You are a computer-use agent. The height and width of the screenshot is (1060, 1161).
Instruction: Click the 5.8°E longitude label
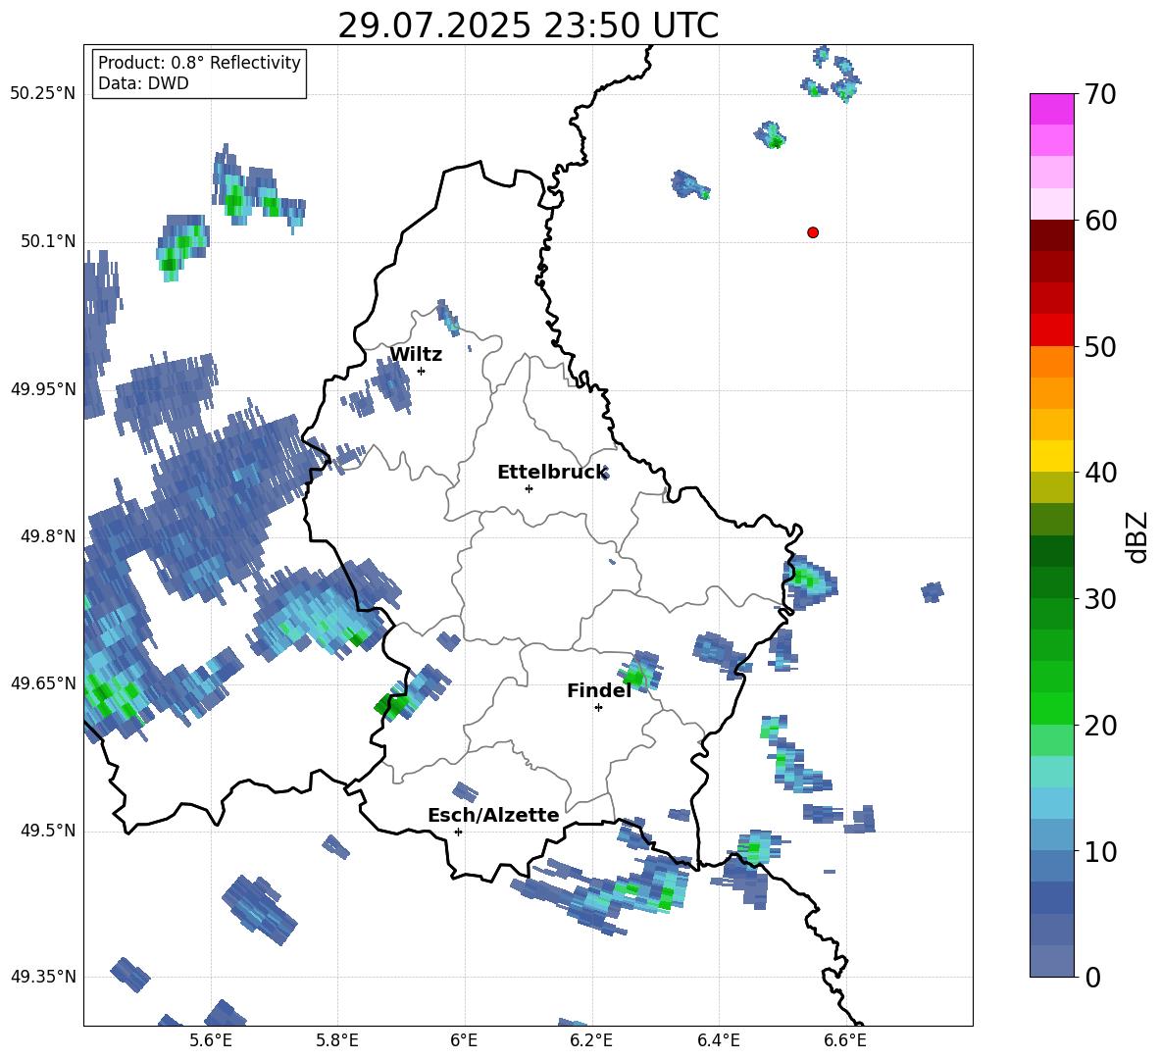click(x=337, y=1040)
